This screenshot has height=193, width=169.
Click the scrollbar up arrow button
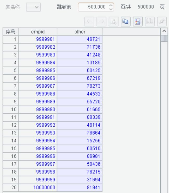(x=164, y=31)
